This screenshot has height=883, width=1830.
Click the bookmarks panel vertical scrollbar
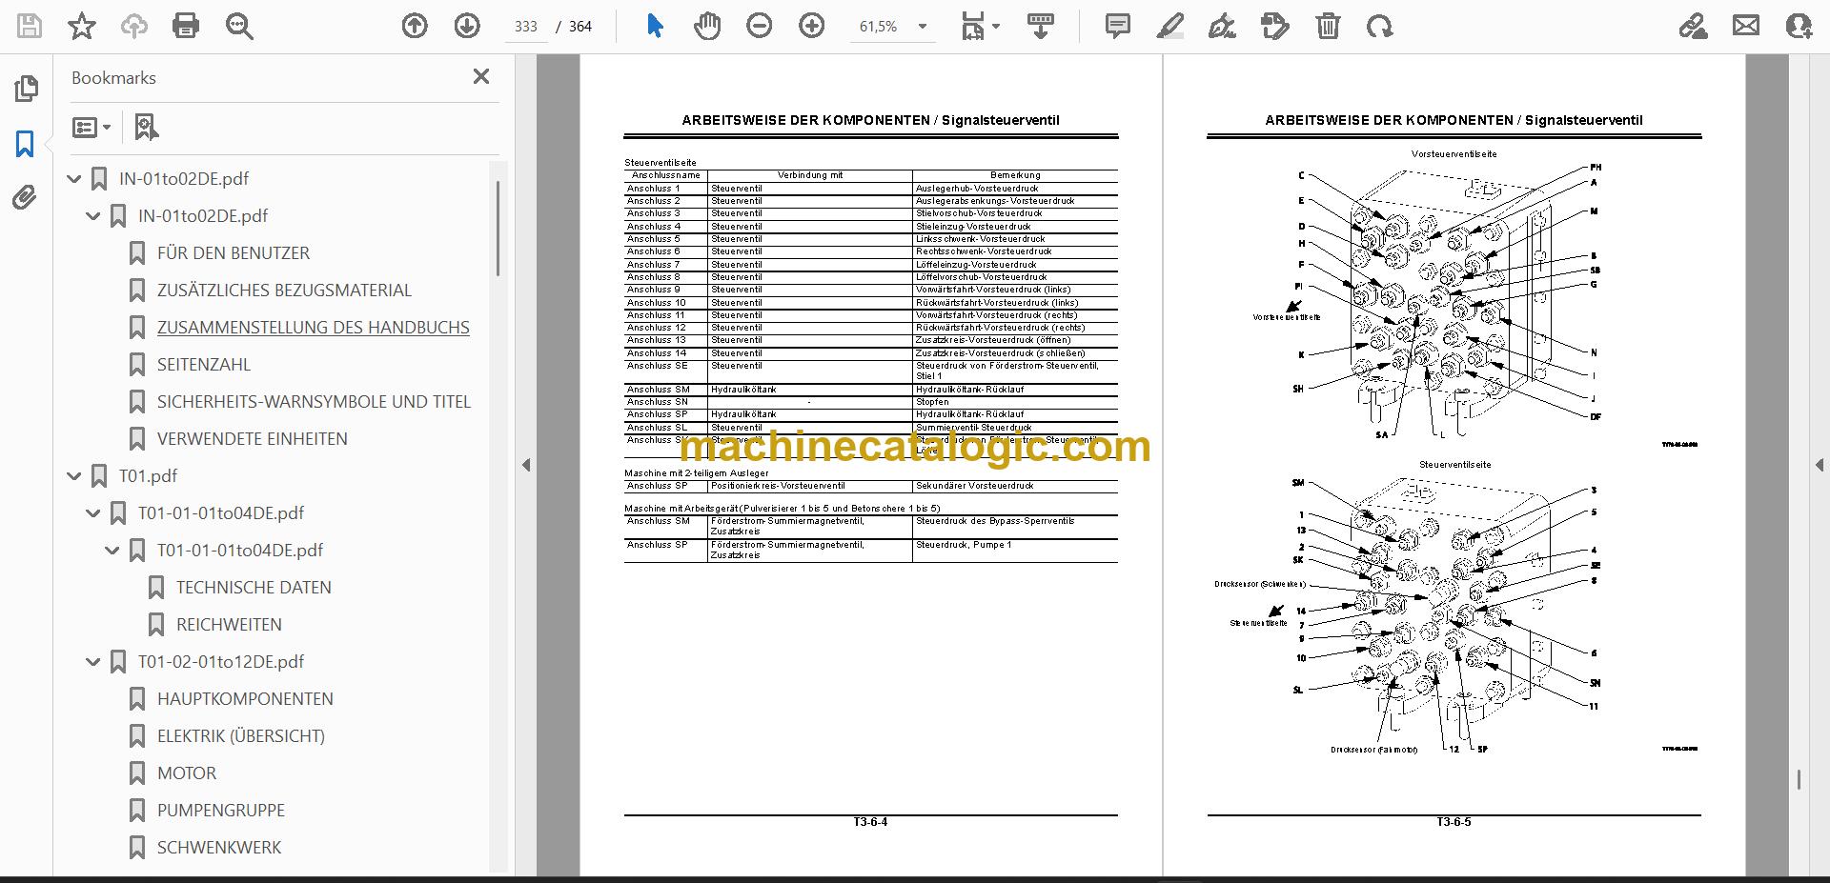tap(497, 229)
